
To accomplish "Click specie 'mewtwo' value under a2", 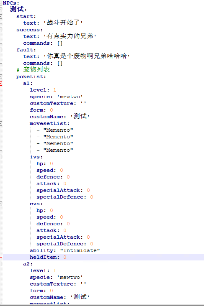I will (x=70, y=277).
